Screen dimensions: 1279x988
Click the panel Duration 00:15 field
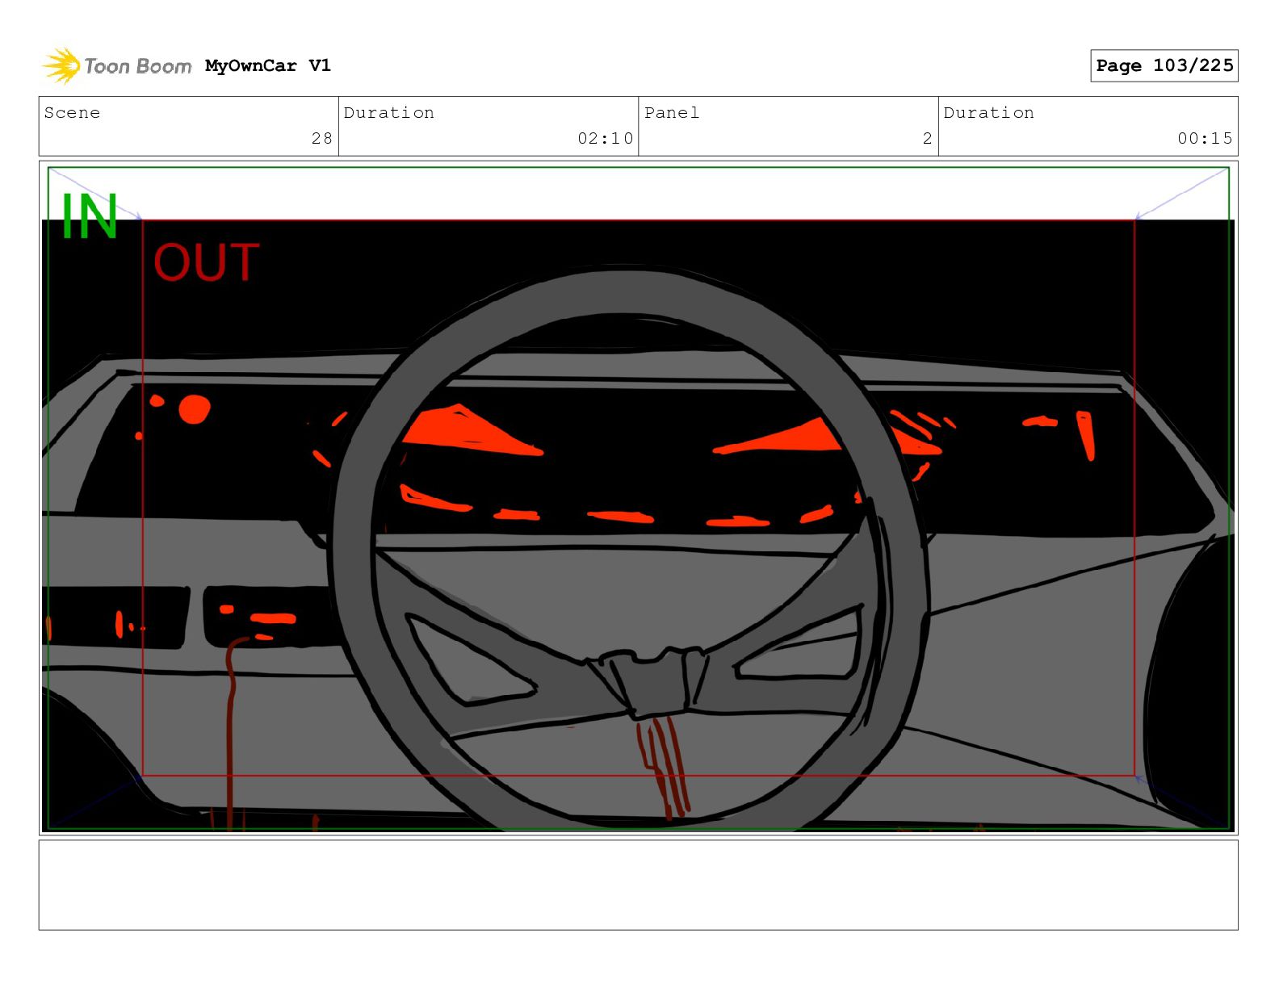(x=1088, y=126)
